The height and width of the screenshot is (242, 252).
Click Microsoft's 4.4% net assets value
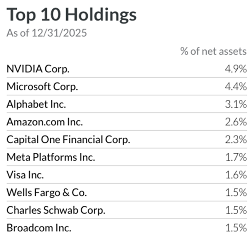(235, 87)
